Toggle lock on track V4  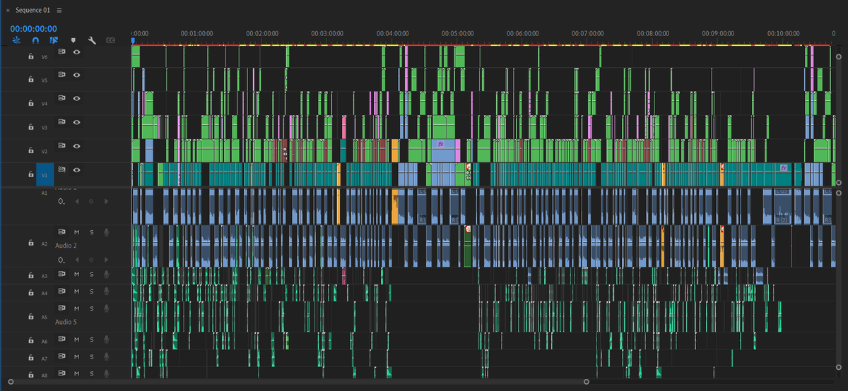coord(31,104)
